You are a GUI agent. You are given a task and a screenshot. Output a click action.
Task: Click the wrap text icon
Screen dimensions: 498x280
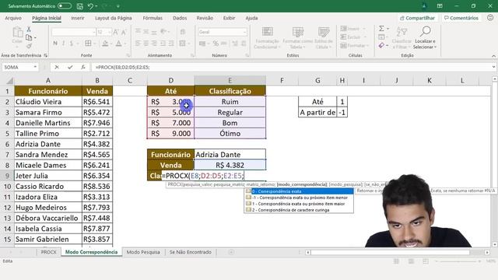click(183, 32)
